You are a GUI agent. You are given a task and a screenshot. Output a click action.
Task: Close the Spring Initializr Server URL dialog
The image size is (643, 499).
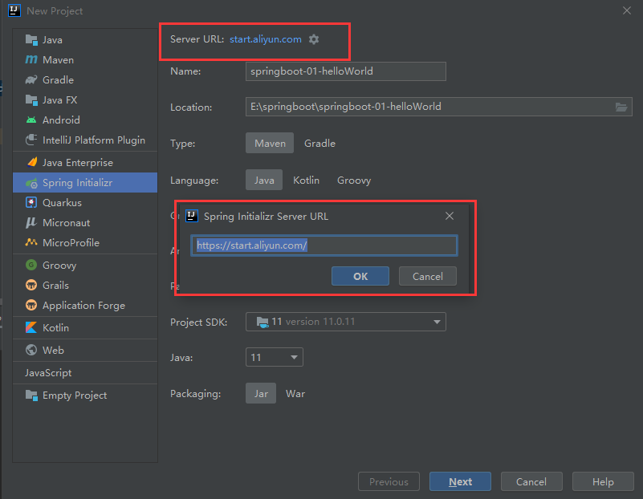[x=450, y=216]
